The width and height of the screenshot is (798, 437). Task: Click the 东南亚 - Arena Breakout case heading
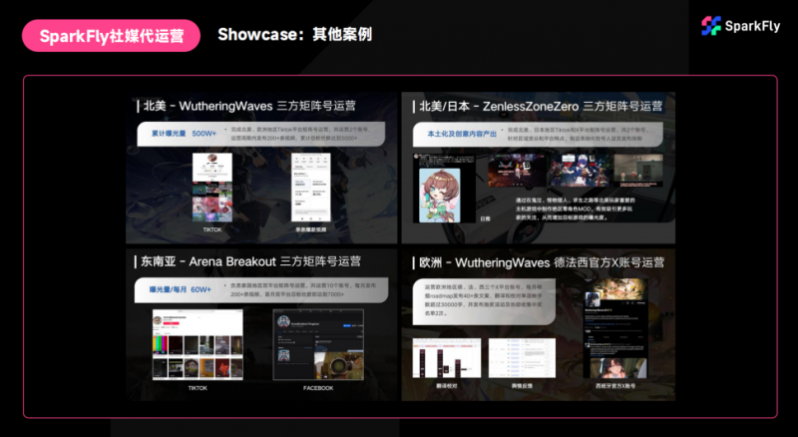tap(253, 261)
